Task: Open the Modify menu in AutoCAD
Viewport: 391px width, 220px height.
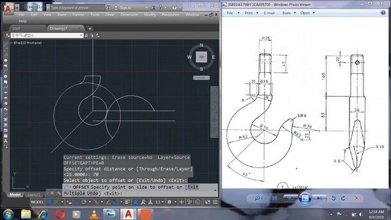Action: click(x=150, y=15)
